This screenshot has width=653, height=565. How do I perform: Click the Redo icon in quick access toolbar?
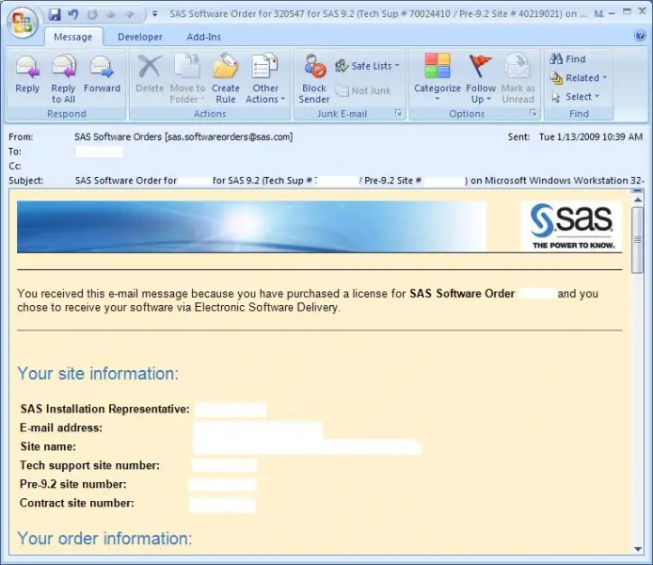(92, 15)
